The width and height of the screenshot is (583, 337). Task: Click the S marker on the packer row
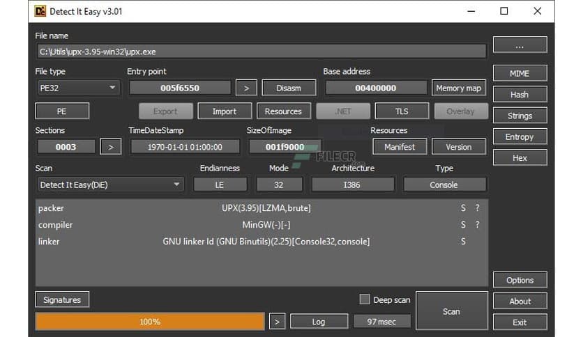(x=463, y=208)
